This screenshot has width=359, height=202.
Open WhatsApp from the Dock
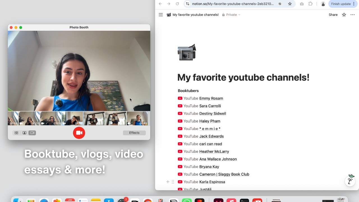187,200
